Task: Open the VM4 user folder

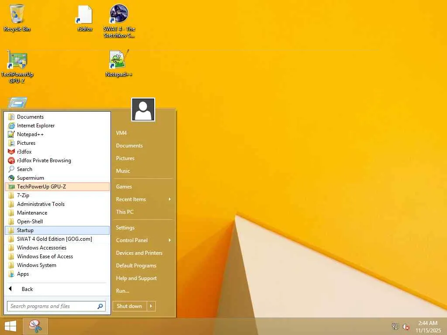Action: point(143,133)
